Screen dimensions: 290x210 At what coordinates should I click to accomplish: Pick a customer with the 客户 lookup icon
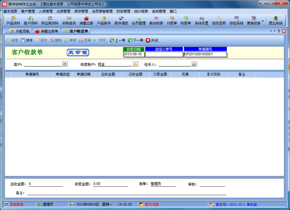[x=65, y=64]
